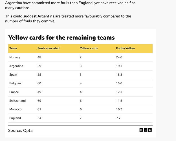Click the Yellow cards column header
The width and height of the screenshot is (176, 141).
(89, 48)
